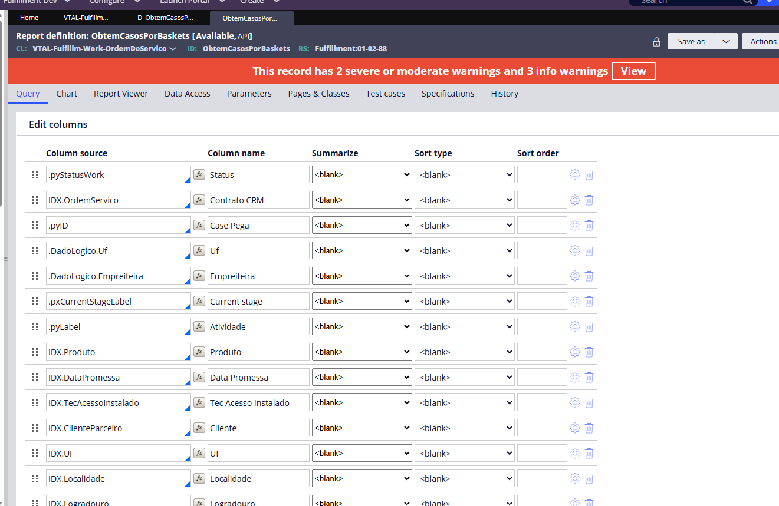Click the trash icon on the Empreiteira row

[589, 276]
